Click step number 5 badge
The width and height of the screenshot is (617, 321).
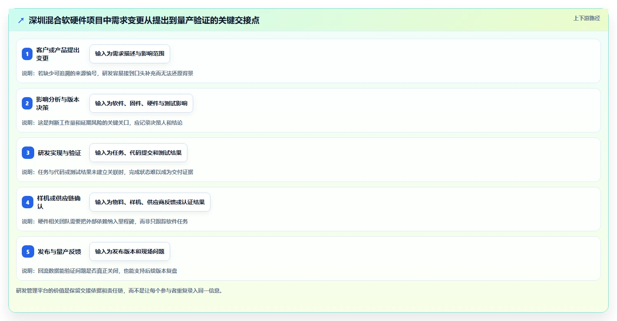pyautogui.click(x=28, y=251)
